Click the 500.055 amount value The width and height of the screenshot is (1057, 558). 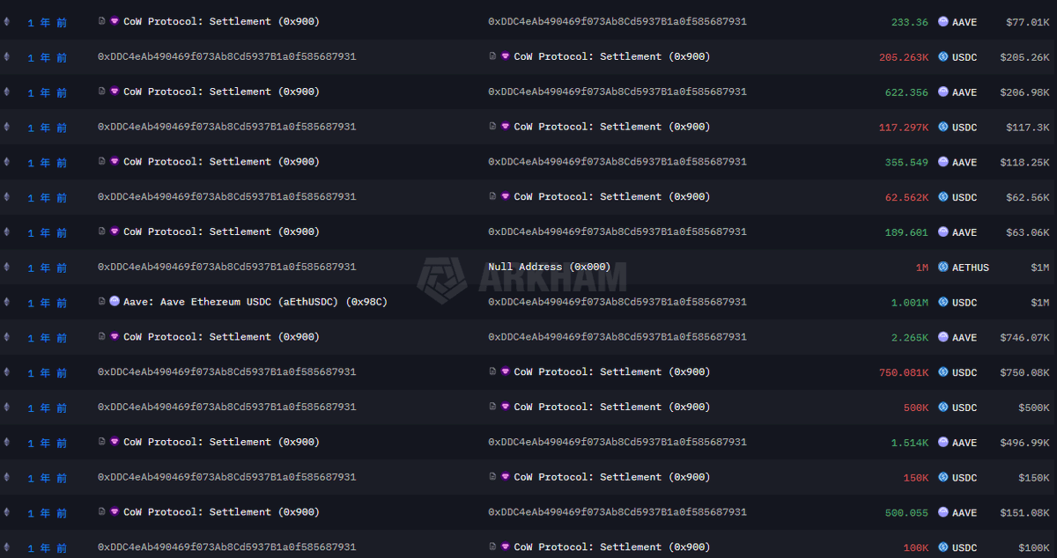click(907, 513)
